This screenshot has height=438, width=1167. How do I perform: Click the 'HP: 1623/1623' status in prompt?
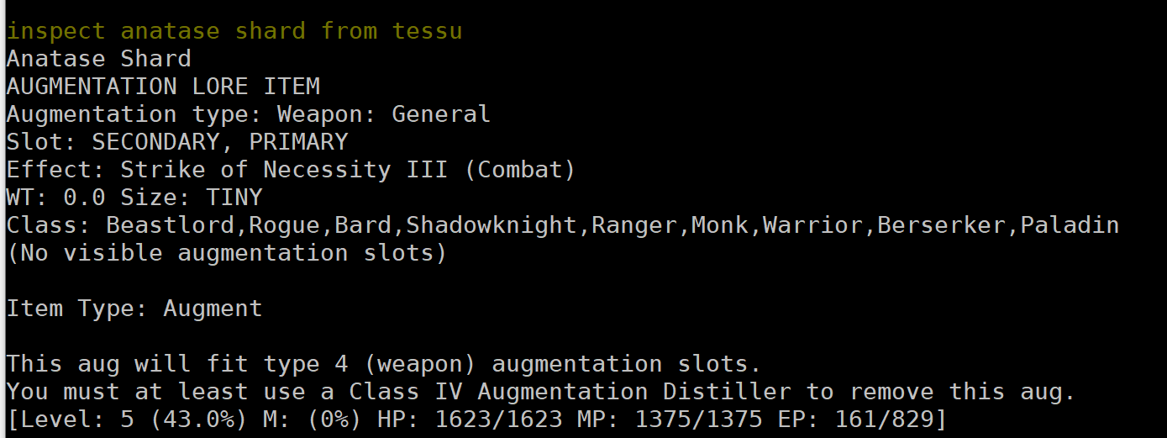pyautogui.click(x=470, y=420)
